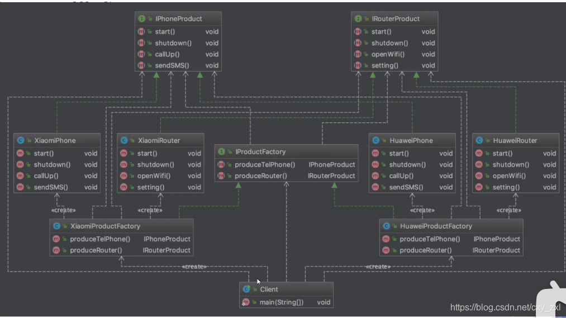Click shutdown() in the XiaomiRouter node
The image size is (566, 318).
click(x=155, y=165)
